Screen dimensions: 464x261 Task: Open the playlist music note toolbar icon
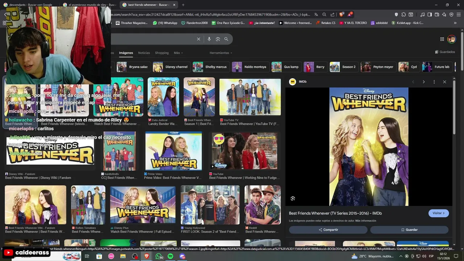(422, 14)
